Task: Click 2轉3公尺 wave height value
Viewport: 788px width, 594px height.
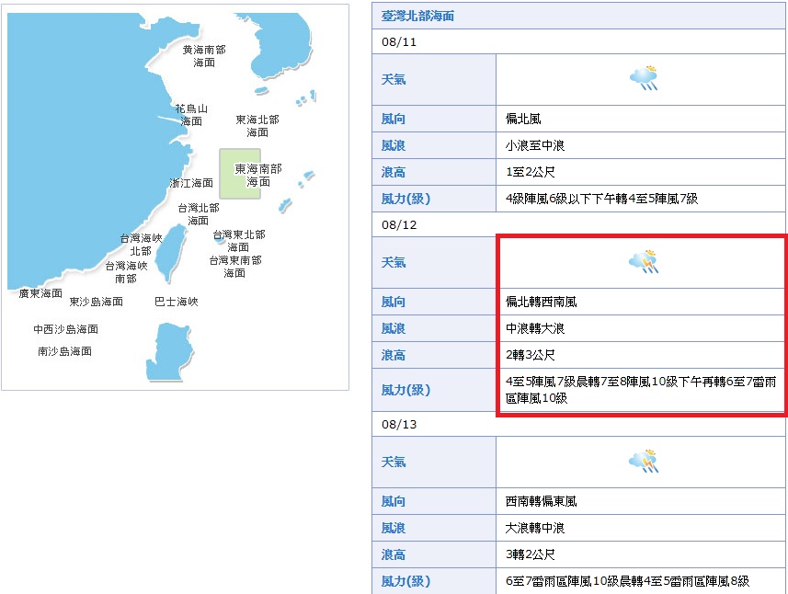Action: coord(531,355)
